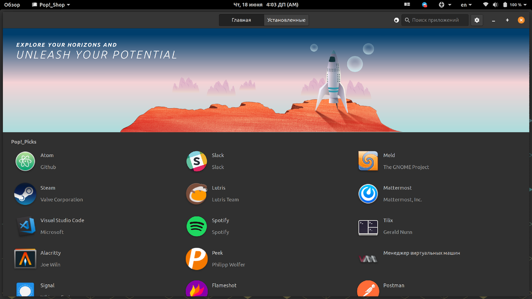
Task: Click the 'Lutris' app name
Action: pyautogui.click(x=219, y=188)
